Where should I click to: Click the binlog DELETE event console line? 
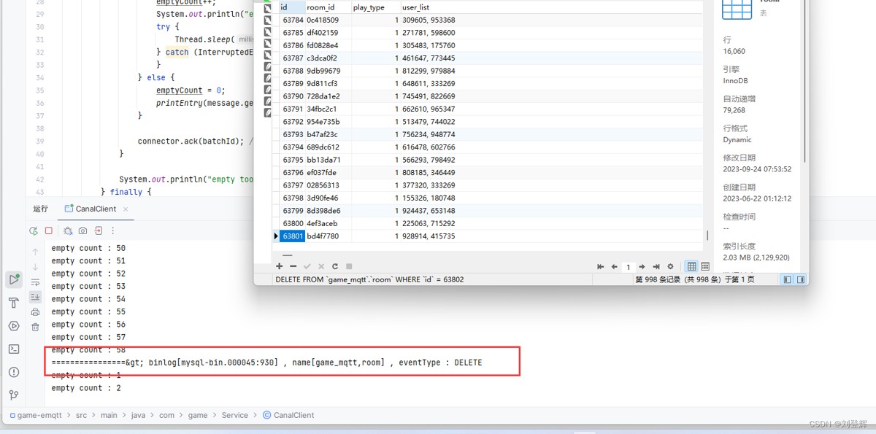[266, 363]
